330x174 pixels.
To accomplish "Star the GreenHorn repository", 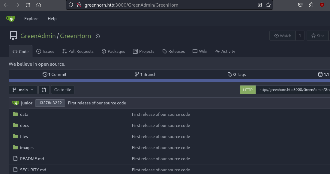I will [x=318, y=36].
